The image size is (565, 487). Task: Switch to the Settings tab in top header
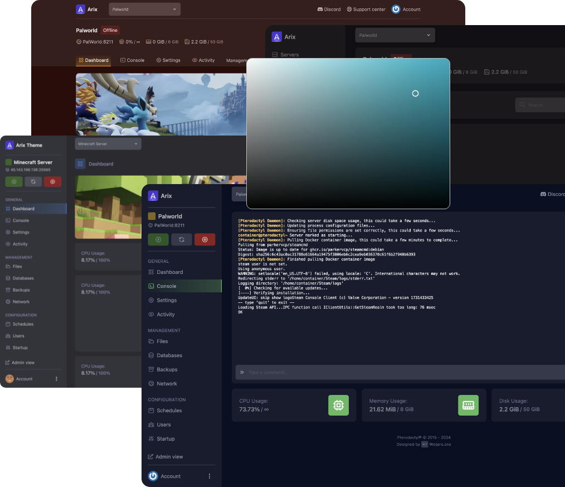(168, 60)
